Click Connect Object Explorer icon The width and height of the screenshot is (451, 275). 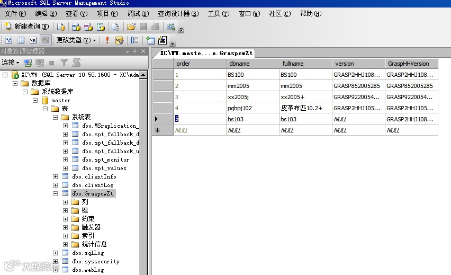(28, 63)
